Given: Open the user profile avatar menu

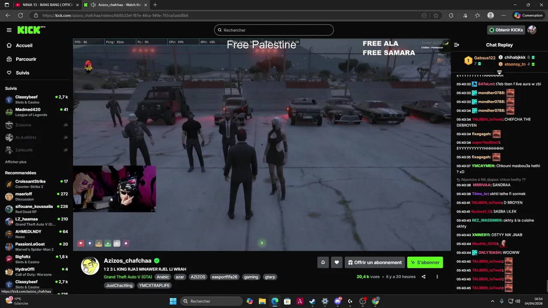Looking at the screenshot, I should 532,30.
